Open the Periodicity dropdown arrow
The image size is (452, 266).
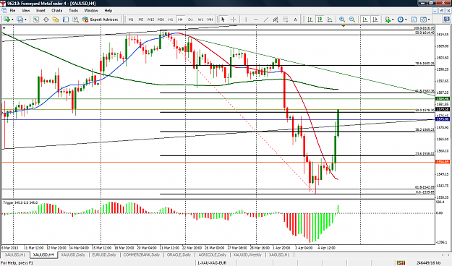pyautogui.click(x=406, y=20)
